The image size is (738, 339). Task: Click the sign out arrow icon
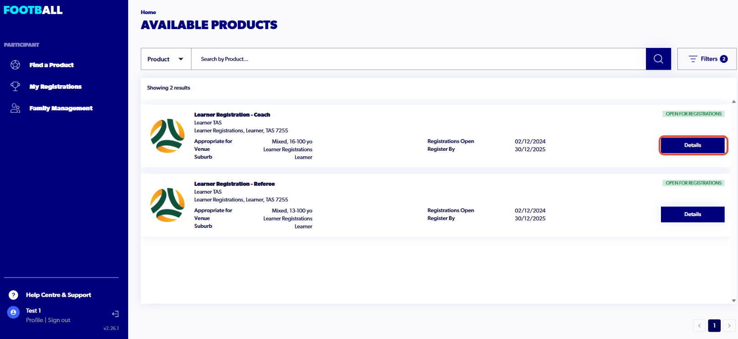[x=115, y=314]
